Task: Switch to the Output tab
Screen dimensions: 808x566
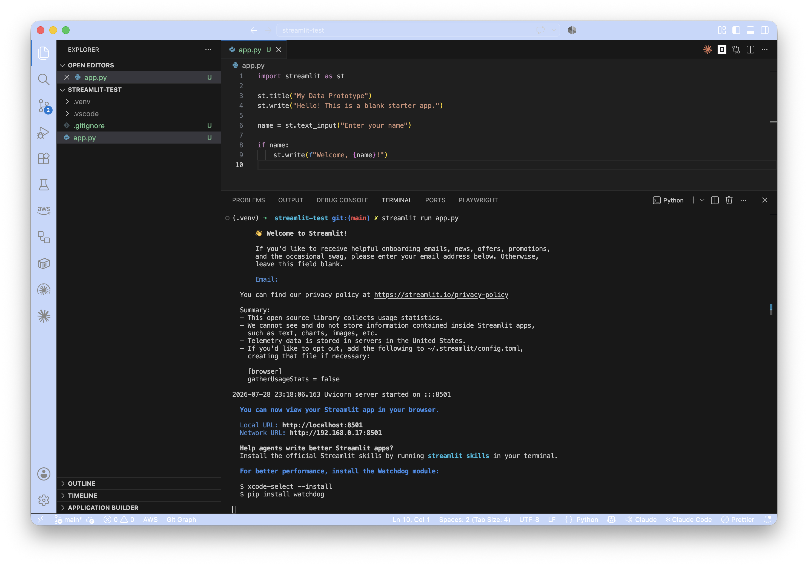Action: point(291,200)
